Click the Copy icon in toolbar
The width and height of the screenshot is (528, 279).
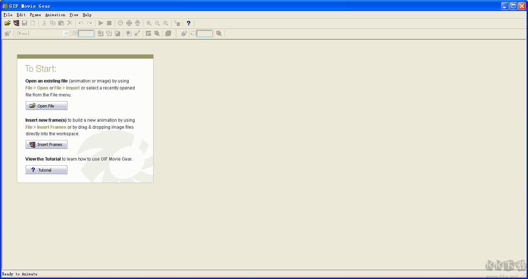click(53, 23)
